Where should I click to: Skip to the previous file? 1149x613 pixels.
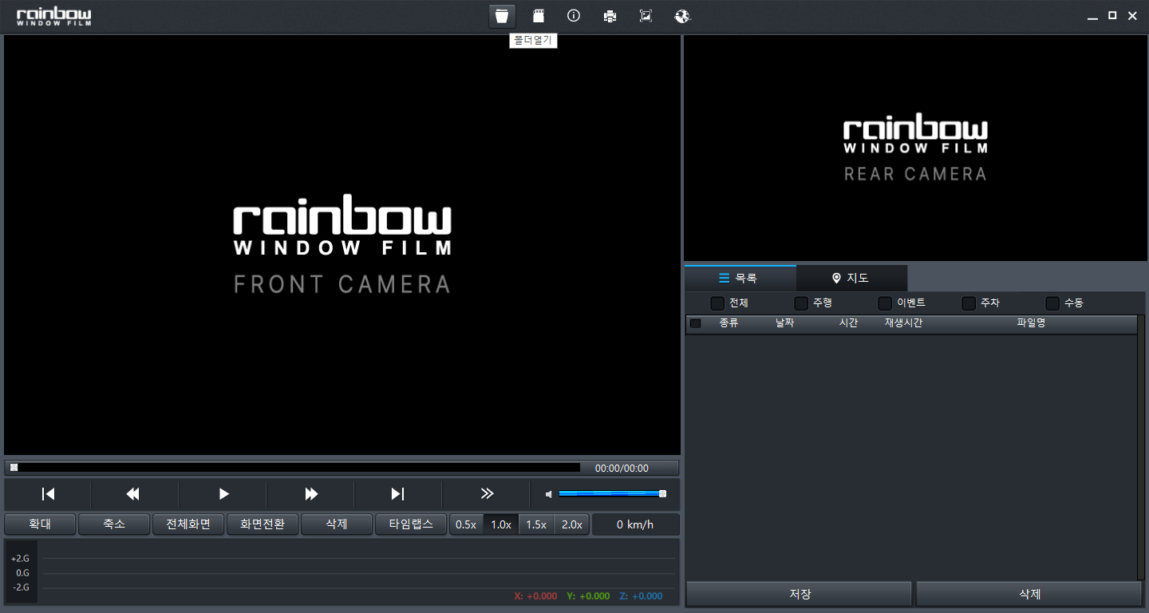click(x=48, y=494)
